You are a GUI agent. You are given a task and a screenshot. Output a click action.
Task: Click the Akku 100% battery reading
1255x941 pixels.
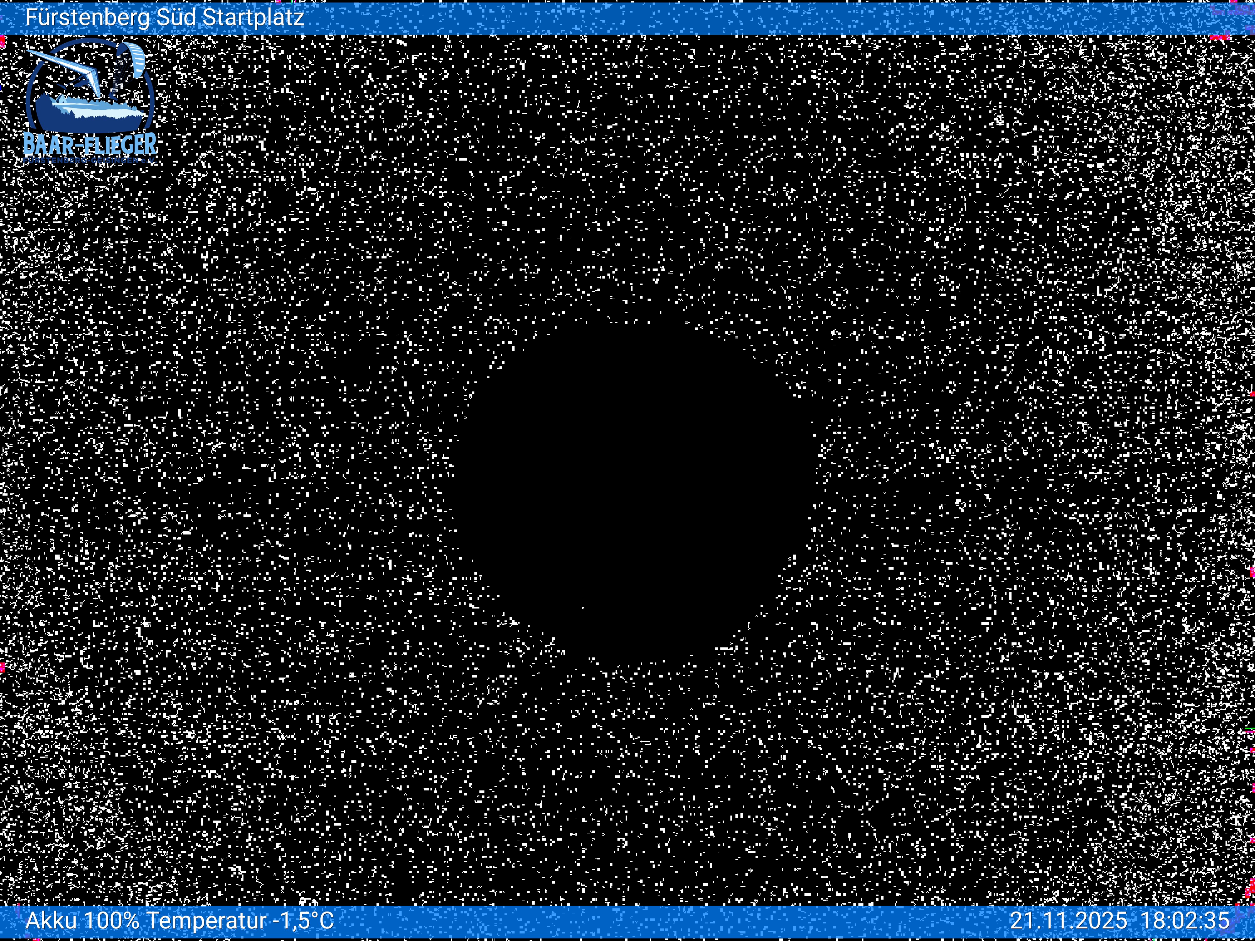pyautogui.click(x=82, y=920)
